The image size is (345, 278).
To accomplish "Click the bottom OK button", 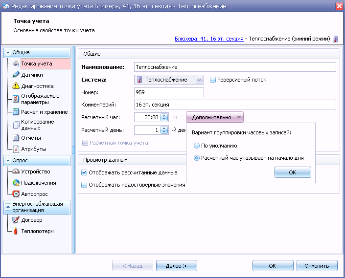I will (x=273, y=266).
